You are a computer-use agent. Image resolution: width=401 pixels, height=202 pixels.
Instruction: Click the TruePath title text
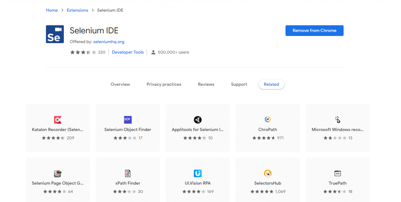coord(338,183)
